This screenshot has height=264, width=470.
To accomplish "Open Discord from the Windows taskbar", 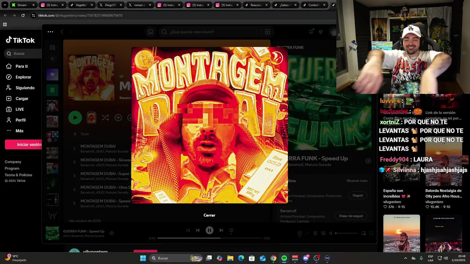I will point(306,258).
